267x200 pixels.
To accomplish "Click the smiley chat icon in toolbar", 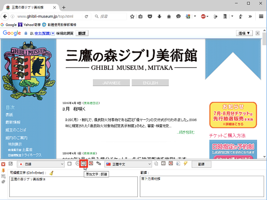I will 178,16.
